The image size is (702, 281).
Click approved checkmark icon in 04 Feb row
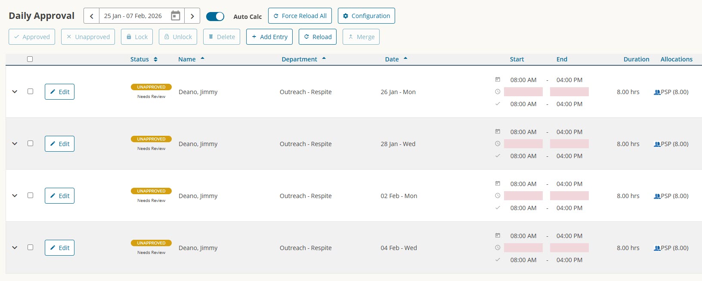pyautogui.click(x=498, y=260)
